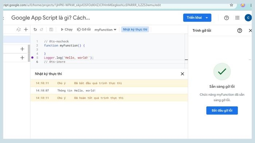The width and height of the screenshot is (255, 143).
Task: Run script with Chạy button
Action: [67, 29]
